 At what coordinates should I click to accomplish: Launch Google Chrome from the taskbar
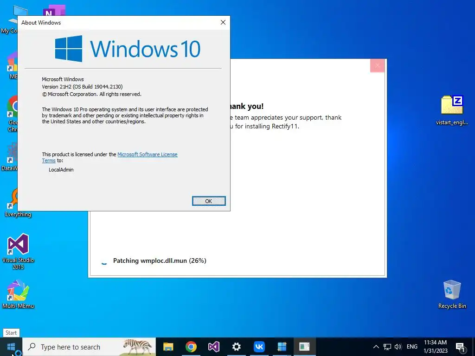[x=191, y=347]
